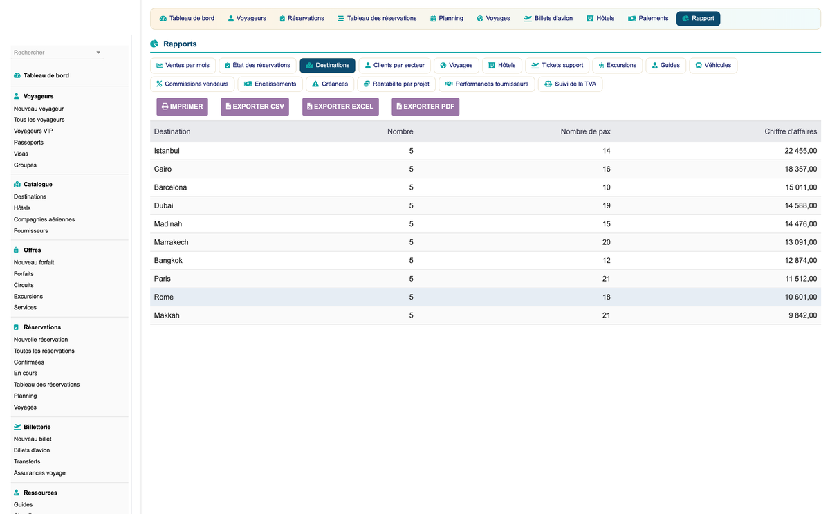Click the Billetterie plane icon in sidebar
The width and height of the screenshot is (830, 514).
point(17,427)
